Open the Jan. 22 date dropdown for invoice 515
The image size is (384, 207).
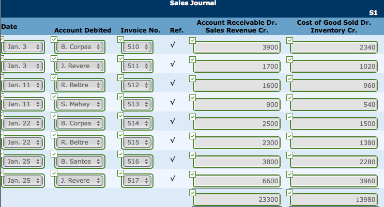pyautogui.click(x=23, y=142)
